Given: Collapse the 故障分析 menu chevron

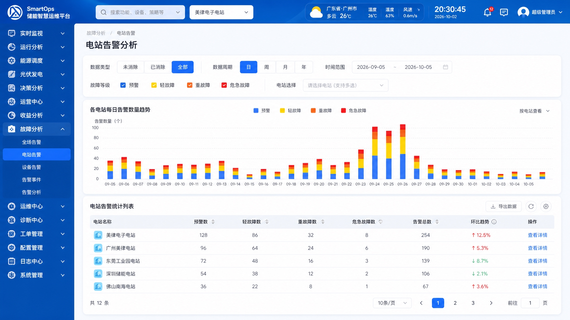Looking at the screenshot, I should click(63, 129).
